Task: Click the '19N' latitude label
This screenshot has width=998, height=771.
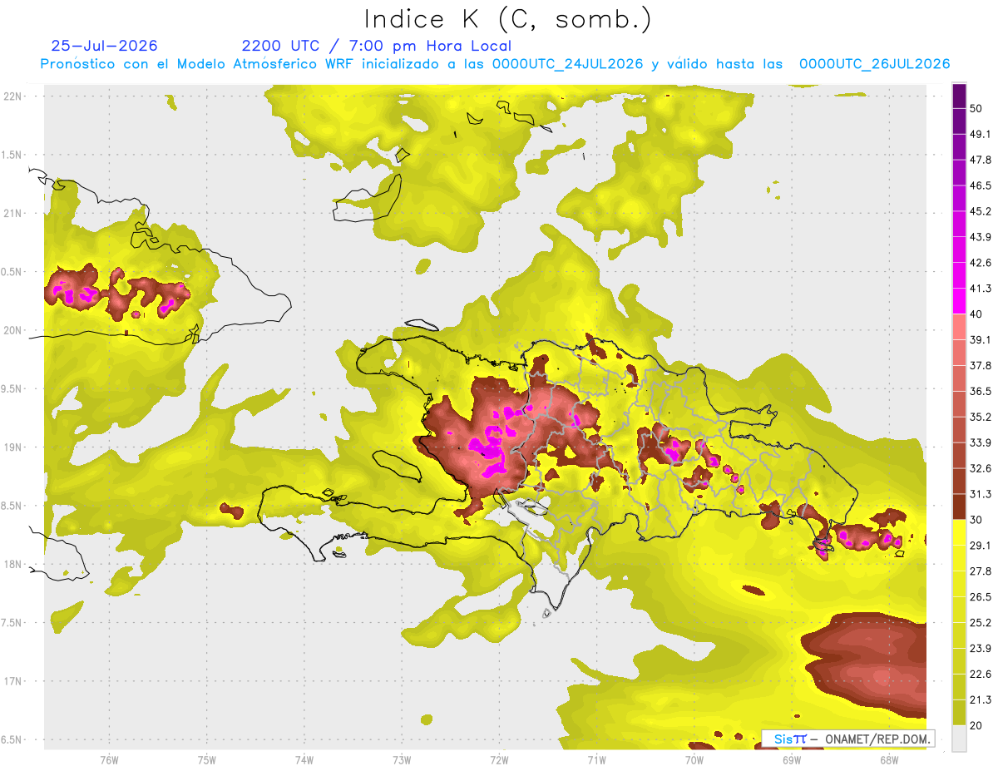Action: 12,447
